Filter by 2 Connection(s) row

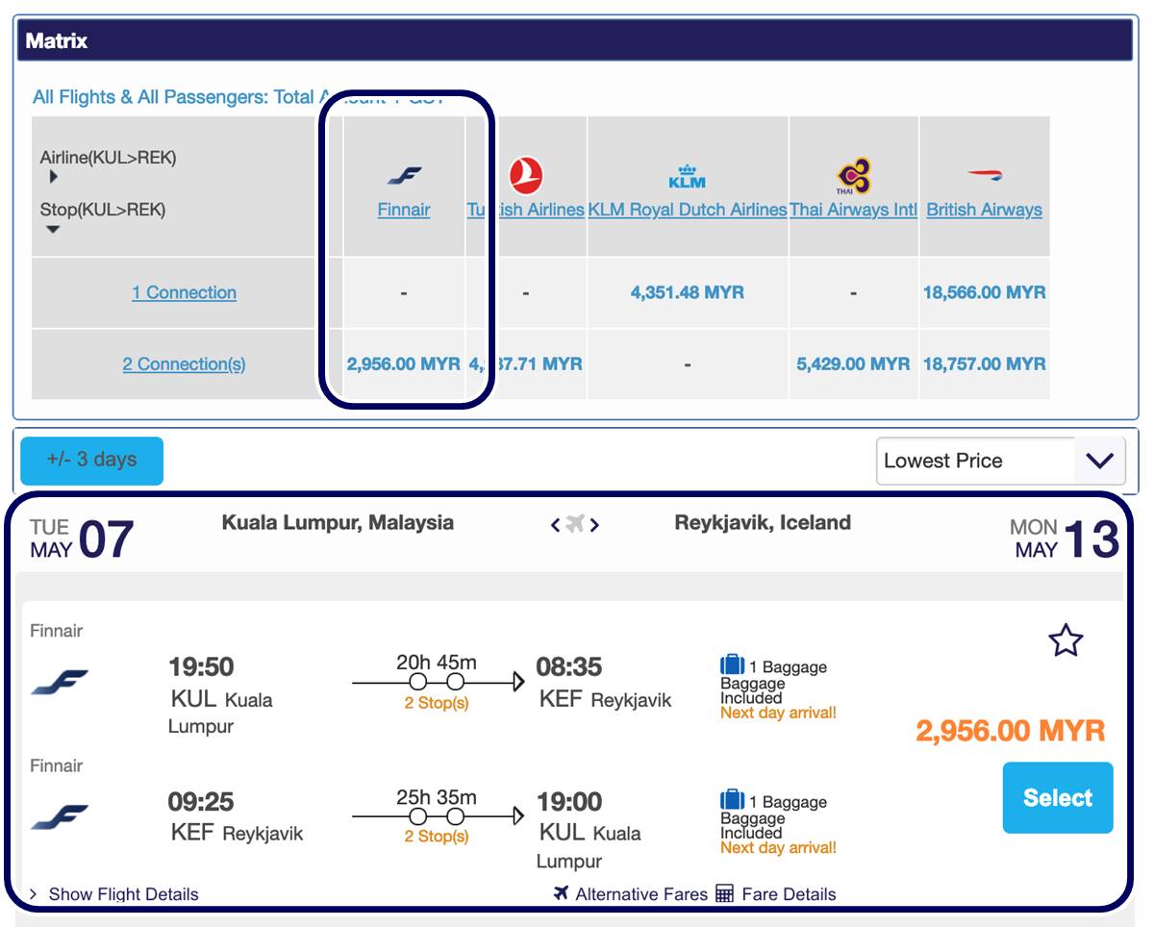pyautogui.click(x=184, y=364)
